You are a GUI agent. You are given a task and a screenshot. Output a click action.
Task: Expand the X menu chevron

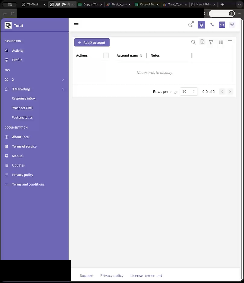(63, 80)
